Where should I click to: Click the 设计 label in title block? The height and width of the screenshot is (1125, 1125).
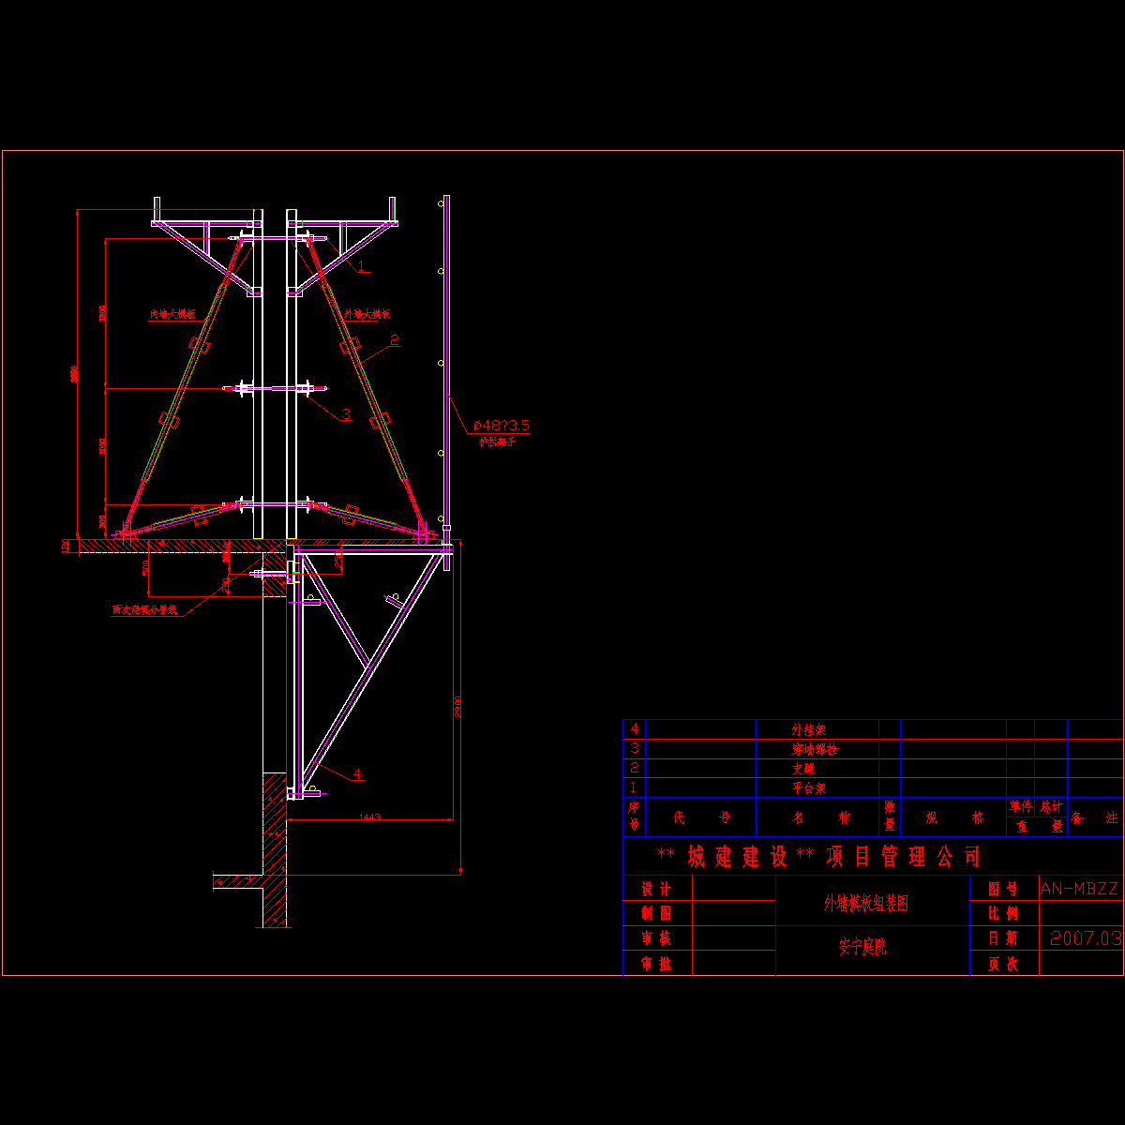click(x=656, y=889)
